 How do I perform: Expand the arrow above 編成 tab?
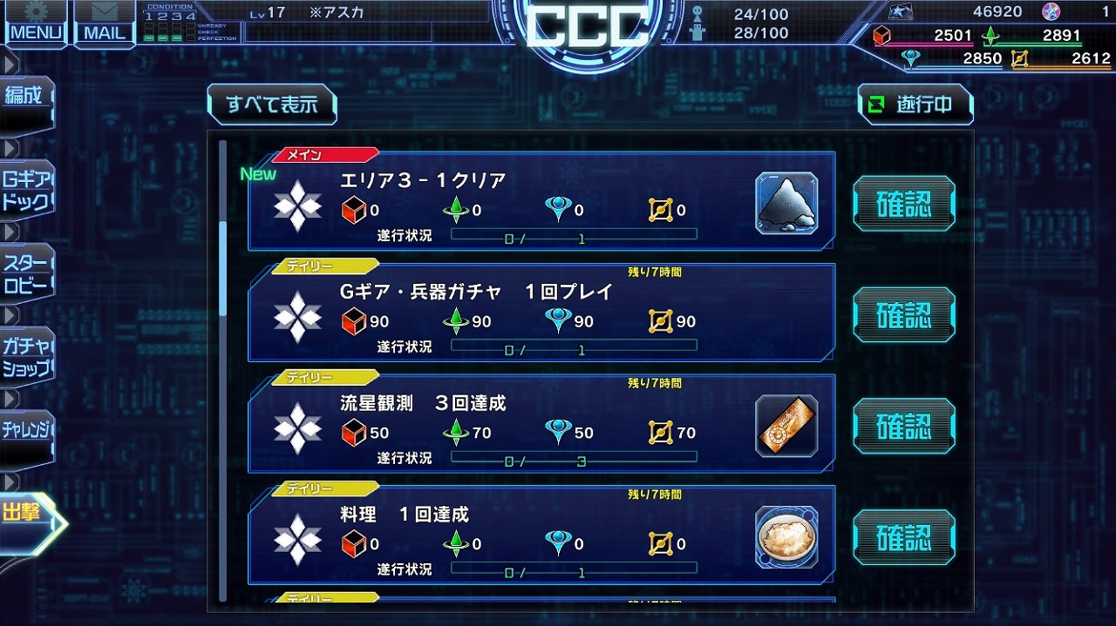(11, 64)
